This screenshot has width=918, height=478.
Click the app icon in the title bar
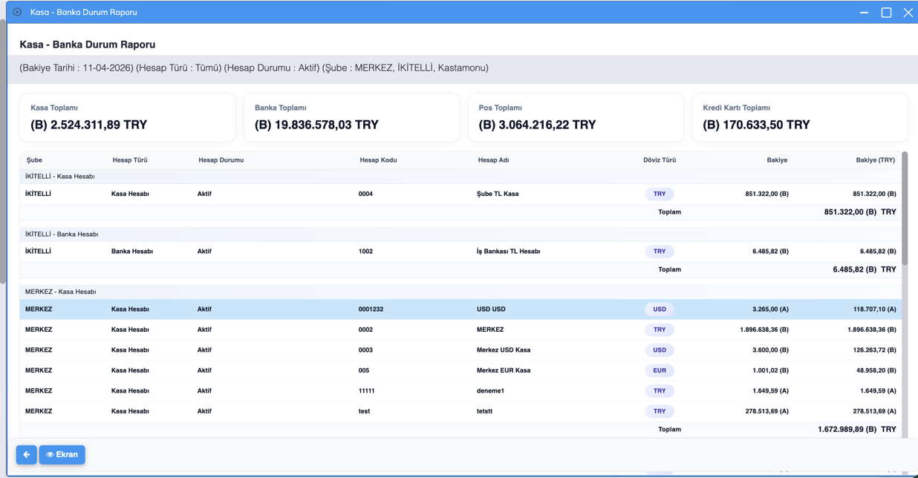[x=17, y=12]
